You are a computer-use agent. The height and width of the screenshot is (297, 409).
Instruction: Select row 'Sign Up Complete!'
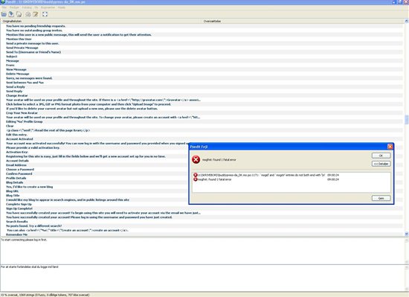[202, 208]
